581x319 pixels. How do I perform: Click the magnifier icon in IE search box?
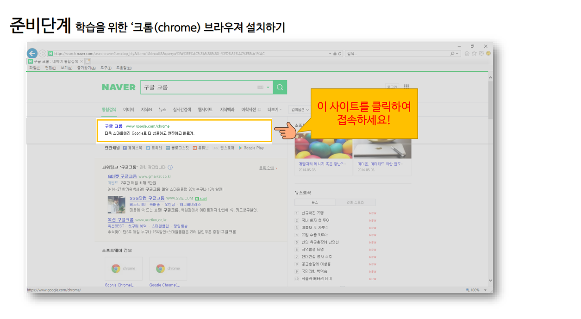click(x=453, y=54)
